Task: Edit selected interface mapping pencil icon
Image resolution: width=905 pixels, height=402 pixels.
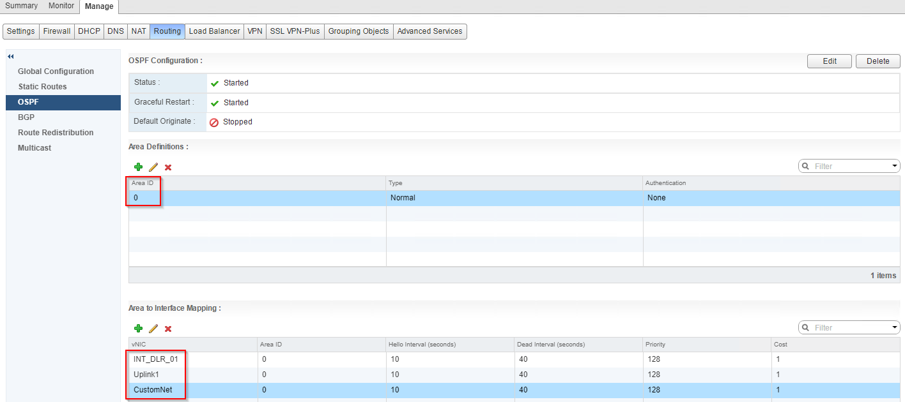Action: tap(153, 329)
